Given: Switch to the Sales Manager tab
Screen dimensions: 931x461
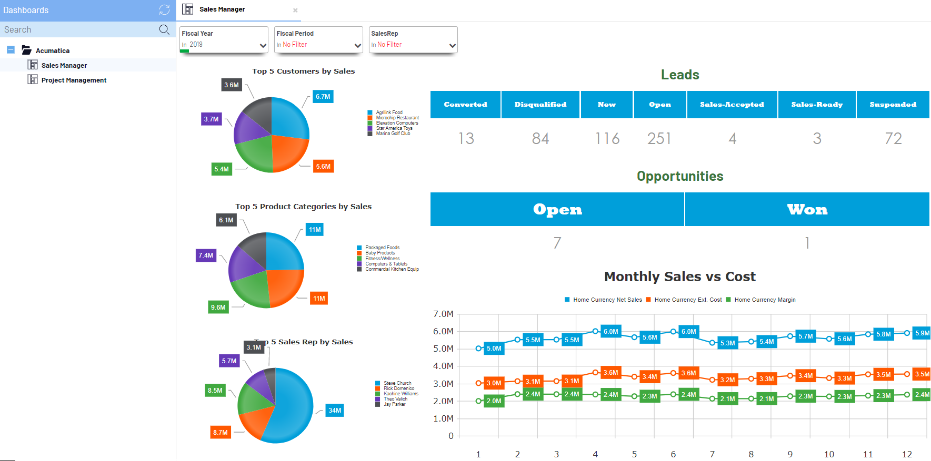Looking at the screenshot, I should pyautogui.click(x=222, y=9).
